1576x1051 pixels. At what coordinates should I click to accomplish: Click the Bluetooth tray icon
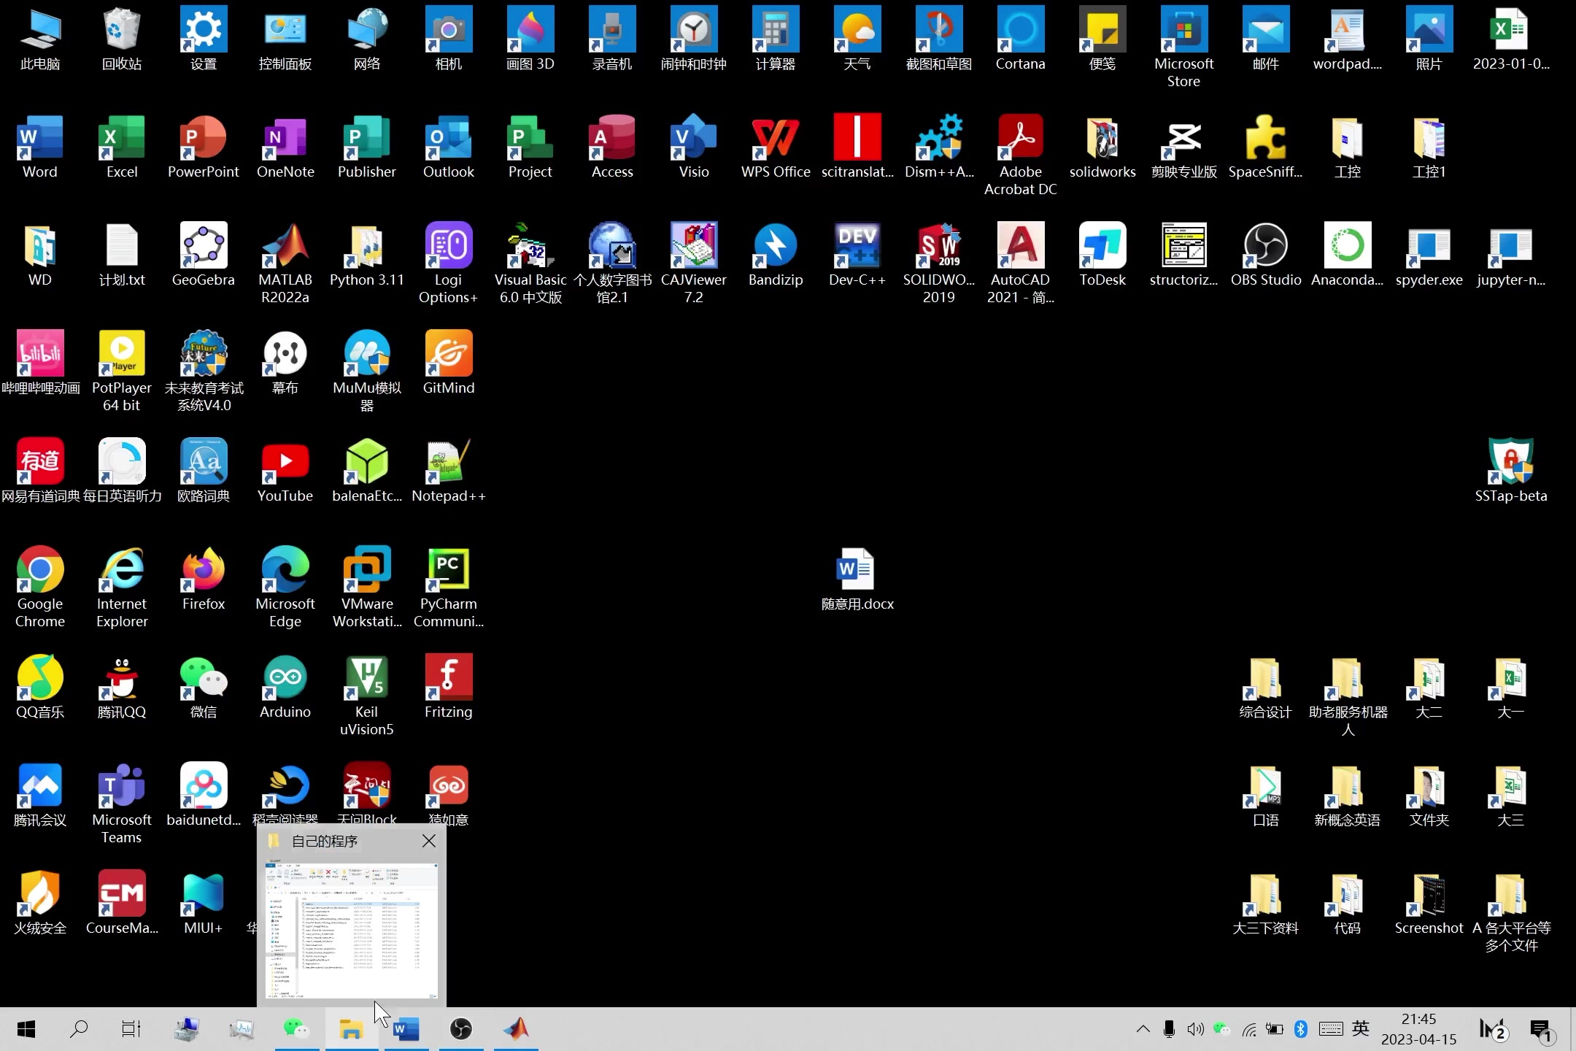[x=1300, y=1029]
